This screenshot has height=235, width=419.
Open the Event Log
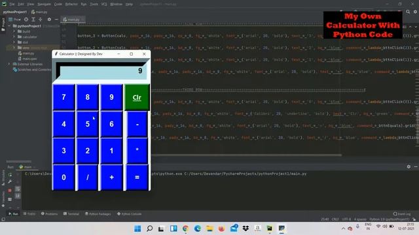click(402, 213)
